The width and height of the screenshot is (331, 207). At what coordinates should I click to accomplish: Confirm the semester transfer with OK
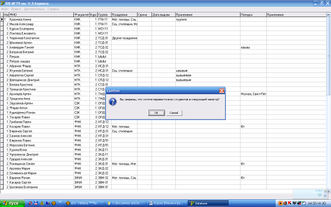point(156,113)
